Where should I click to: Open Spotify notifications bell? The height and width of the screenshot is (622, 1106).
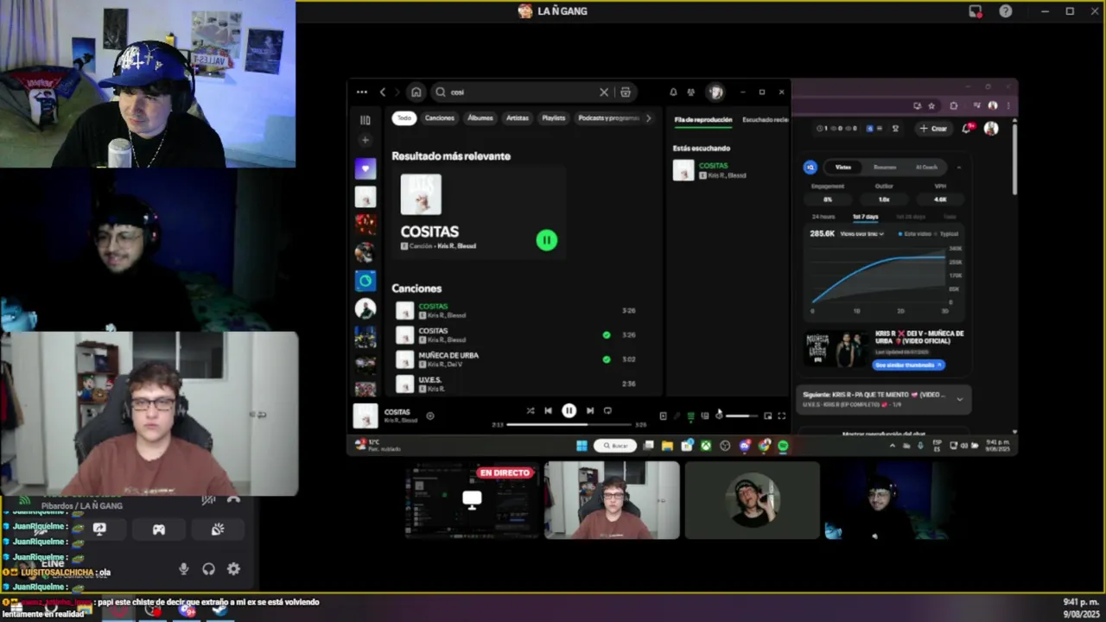coord(673,92)
